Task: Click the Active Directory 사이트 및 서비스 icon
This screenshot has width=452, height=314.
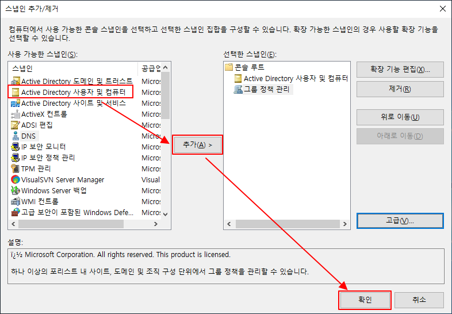Action: pos(16,103)
